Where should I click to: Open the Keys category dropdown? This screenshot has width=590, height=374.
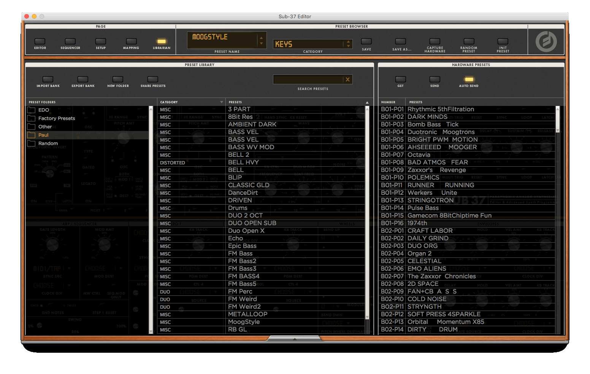(348, 44)
